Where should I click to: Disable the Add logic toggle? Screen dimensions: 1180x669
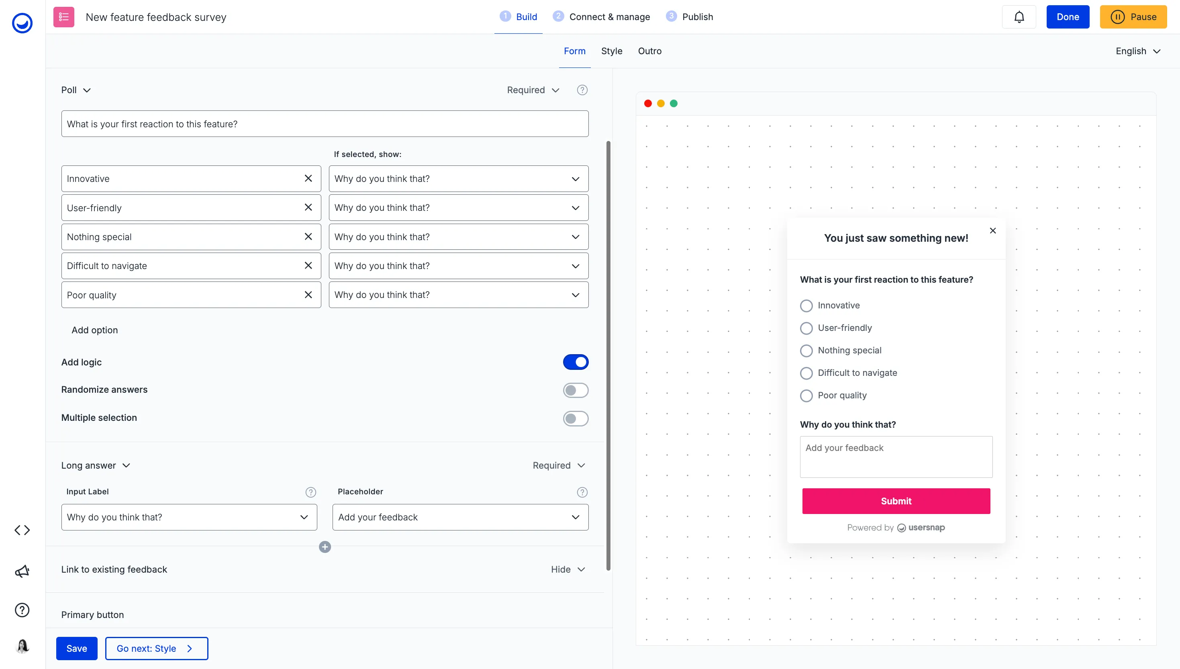click(575, 362)
